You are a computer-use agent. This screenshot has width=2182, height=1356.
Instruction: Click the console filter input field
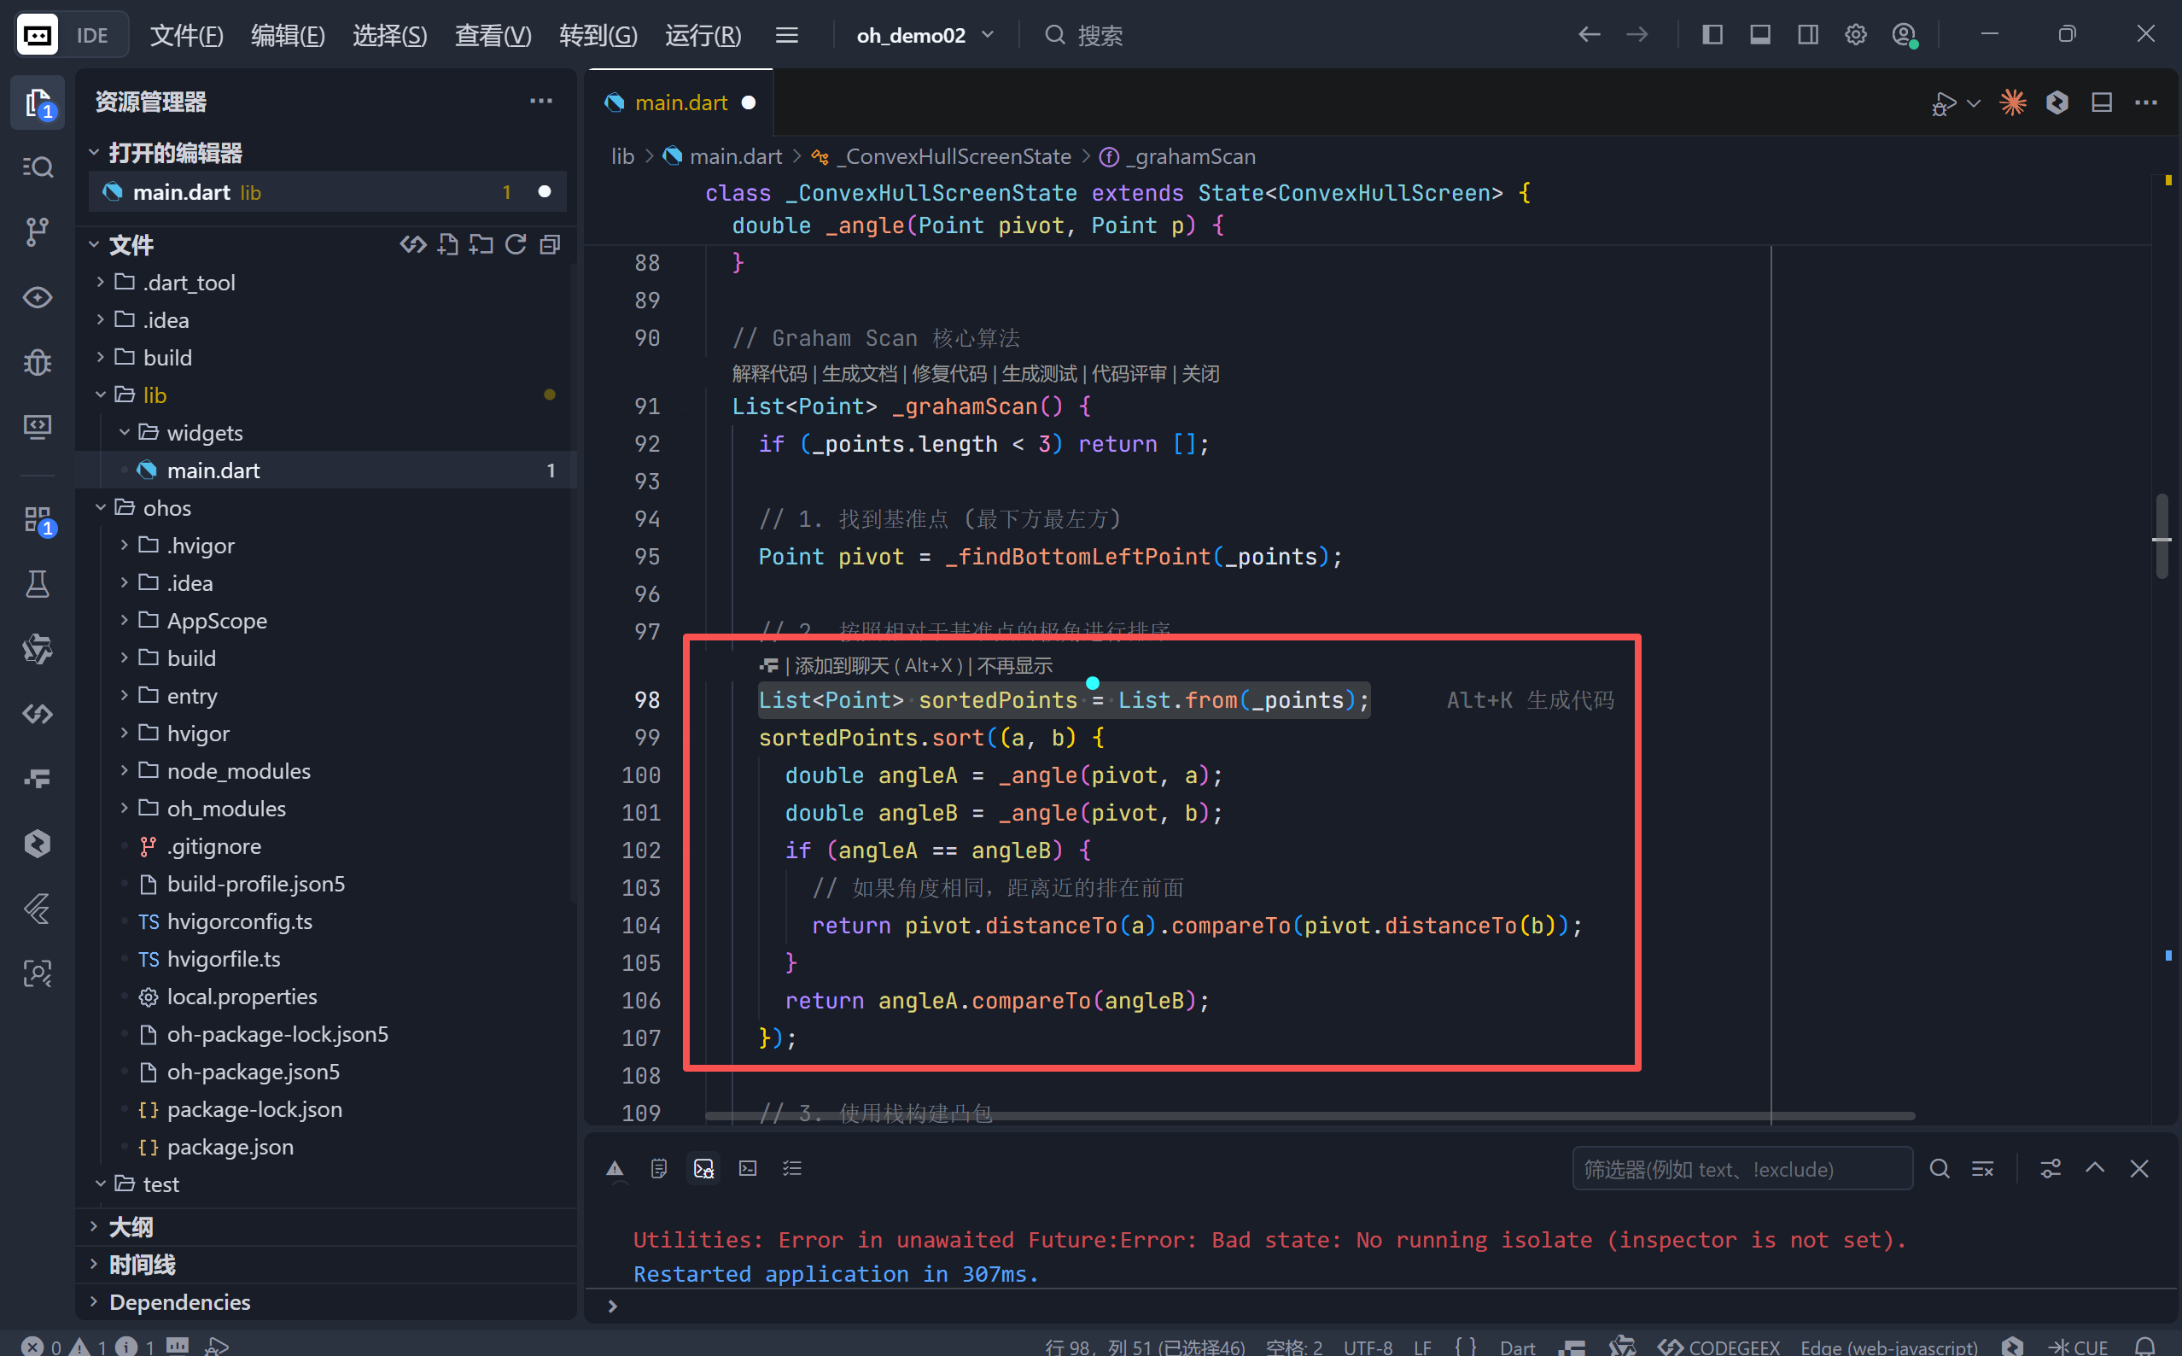(x=1741, y=1168)
